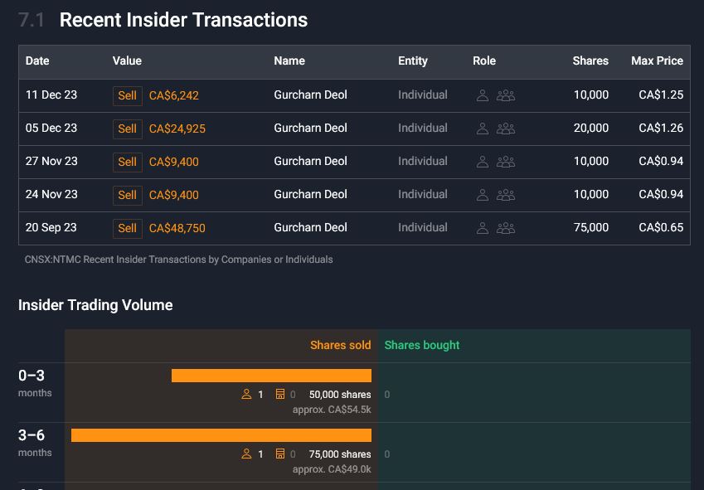
Task: Click individual role icon in 11 Dec 23 row
Action: pyautogui.click(x=483, y=95)
